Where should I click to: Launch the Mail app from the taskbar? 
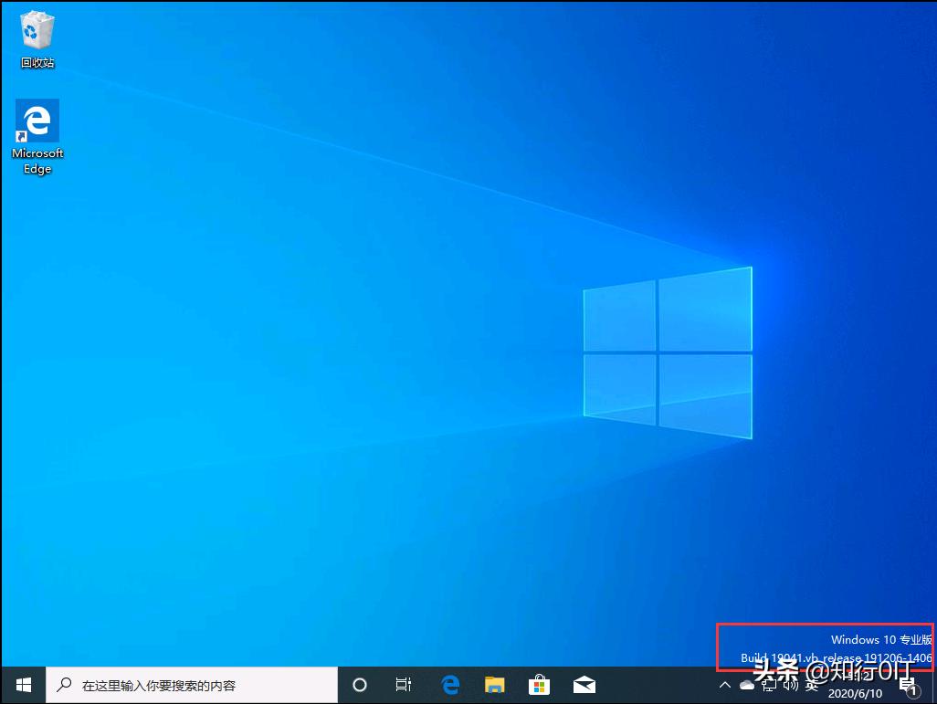584,685
